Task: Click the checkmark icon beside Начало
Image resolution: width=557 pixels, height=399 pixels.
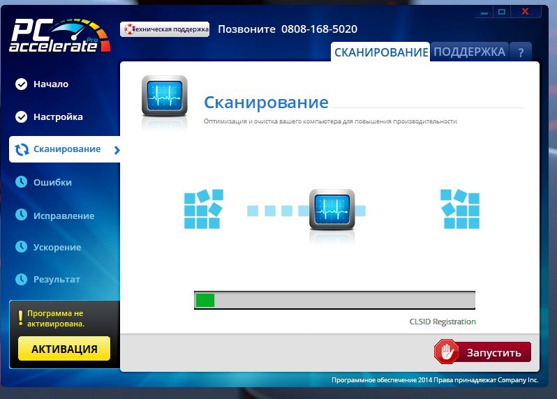Action: 22,84
